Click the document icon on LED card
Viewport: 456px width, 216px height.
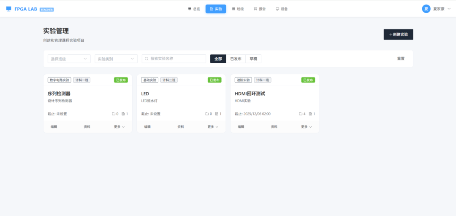pos(217,114)
